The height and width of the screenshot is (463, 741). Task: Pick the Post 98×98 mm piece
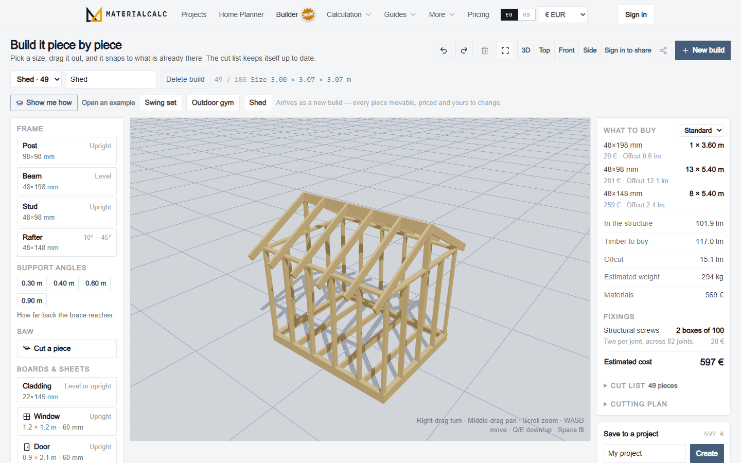pyautogui.click(x=67, y=151)
